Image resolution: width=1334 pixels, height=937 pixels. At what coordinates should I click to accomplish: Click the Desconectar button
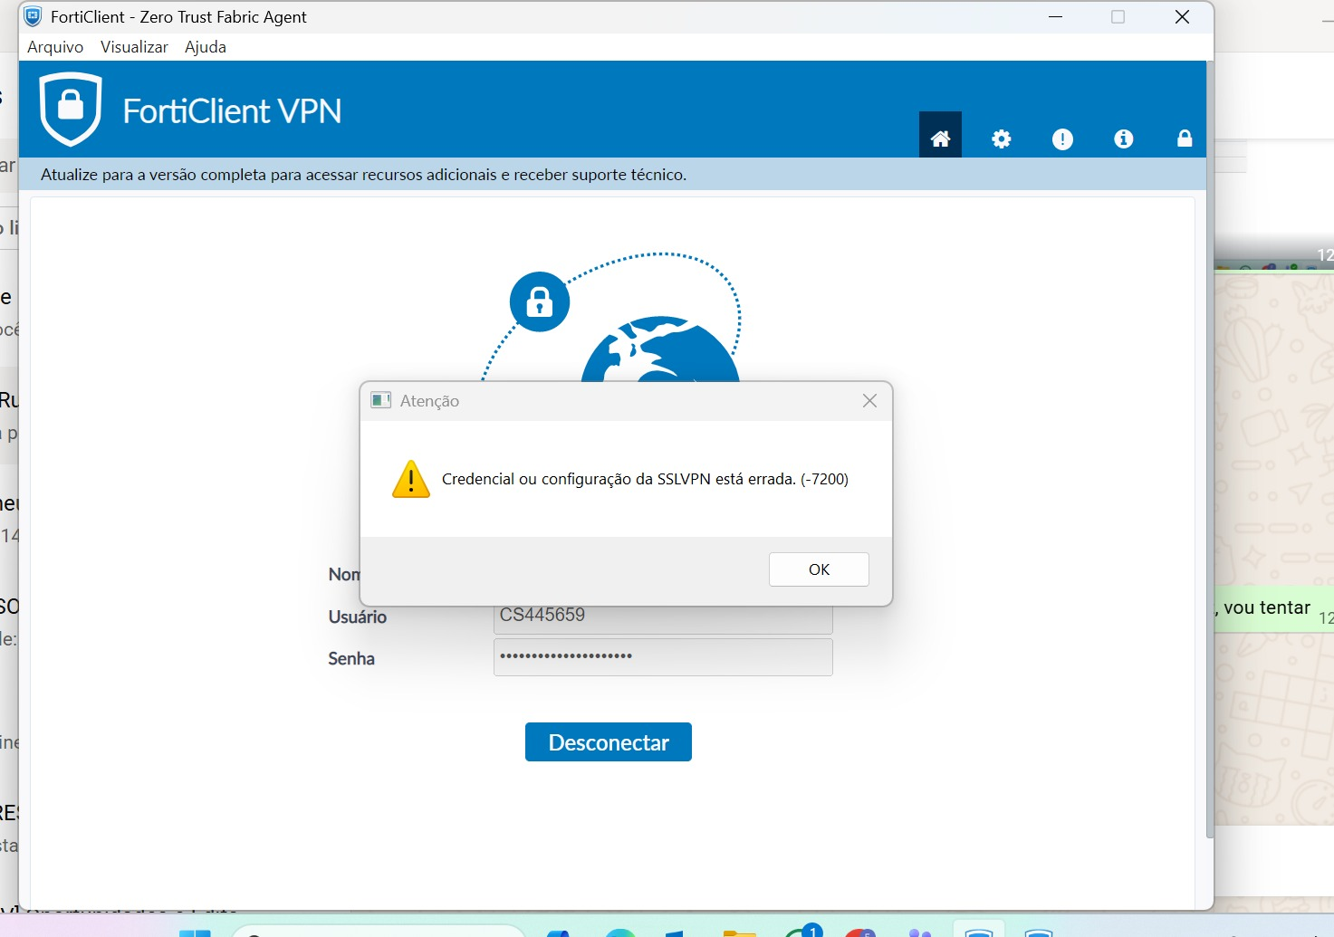click(609, 742)
